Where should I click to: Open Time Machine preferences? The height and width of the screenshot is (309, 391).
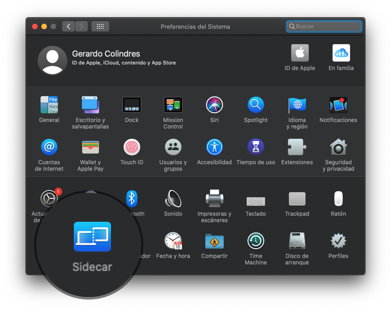tap(255, 241)
